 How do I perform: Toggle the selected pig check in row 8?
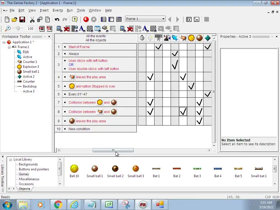click(183, 112)
